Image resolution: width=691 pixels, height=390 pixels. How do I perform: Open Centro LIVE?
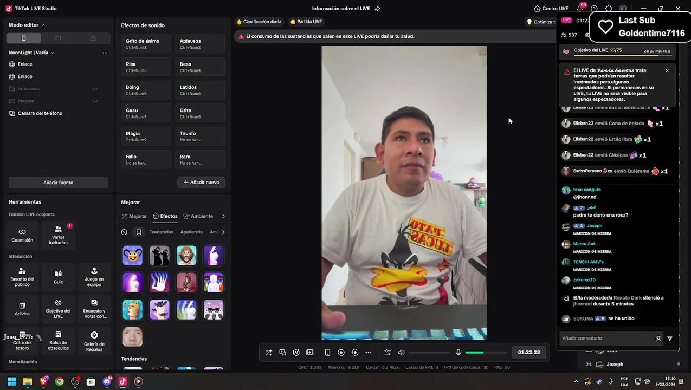[551, 9]
